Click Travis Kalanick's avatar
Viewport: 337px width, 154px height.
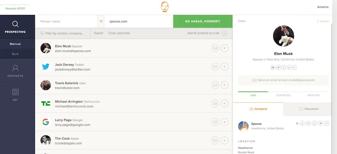(45, 85)
